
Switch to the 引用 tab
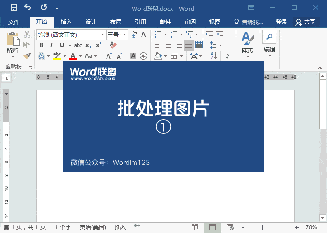140,21
